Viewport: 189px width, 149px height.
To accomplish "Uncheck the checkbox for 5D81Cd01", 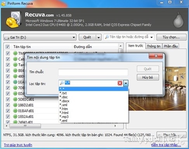I will [8, 99].
